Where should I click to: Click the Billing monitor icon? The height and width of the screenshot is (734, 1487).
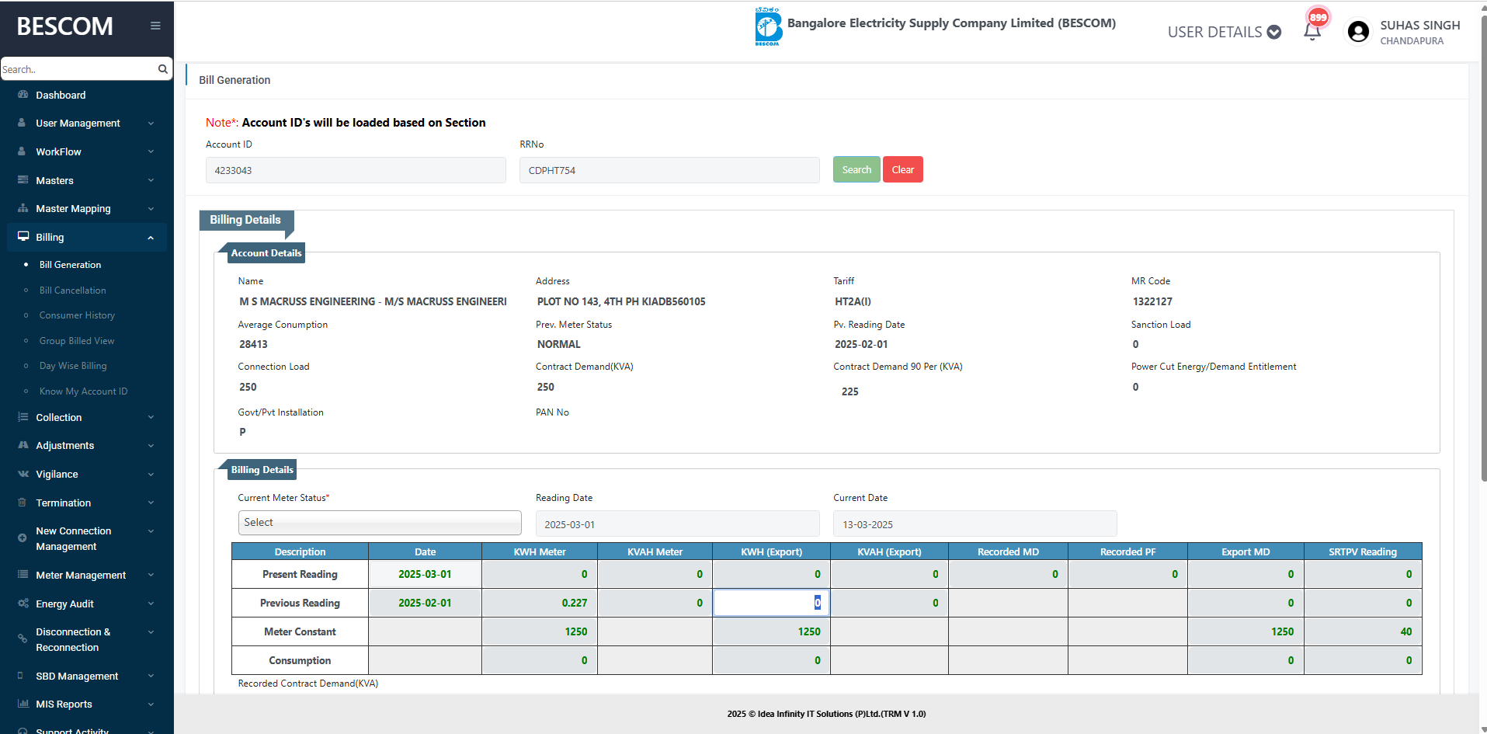tap(23, 237)
